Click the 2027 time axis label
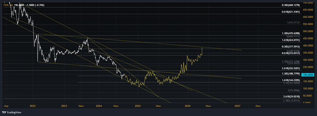The height and width of the screenshot is (116, 317). (x=237, y=106)
